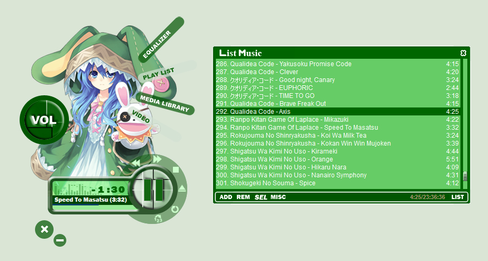This screenshot has height=261, width=488.
Task: Close the player with the round X
Action: click(44, 229)
